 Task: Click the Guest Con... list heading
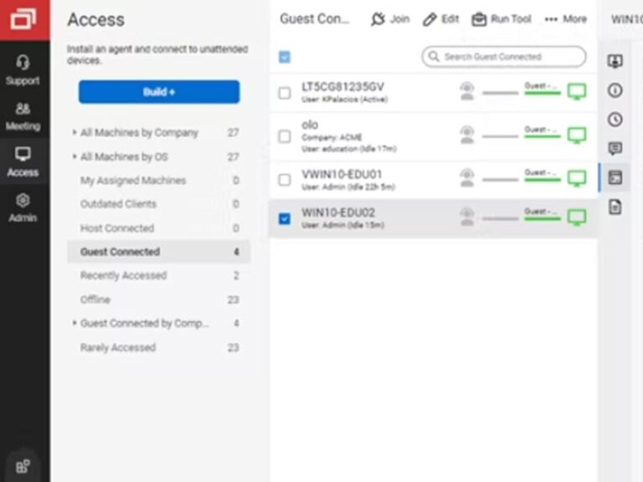(x=315, y=19)
